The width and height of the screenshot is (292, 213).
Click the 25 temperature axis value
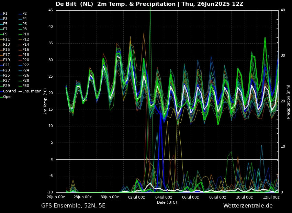click(x=50, y=77)
